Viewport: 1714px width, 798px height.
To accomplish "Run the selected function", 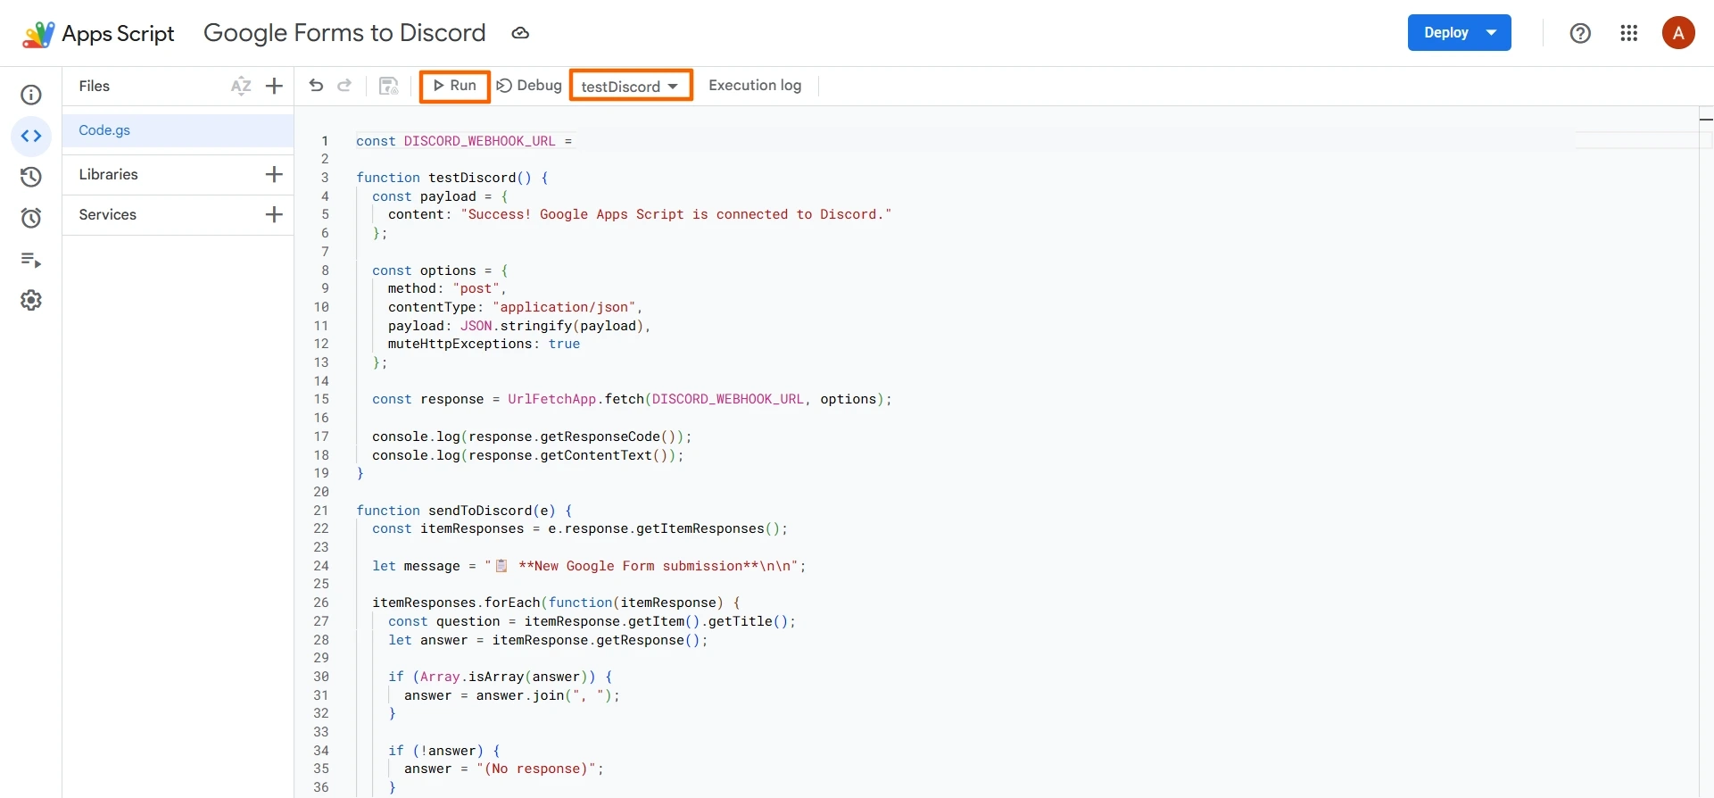I will click(455, 86).
